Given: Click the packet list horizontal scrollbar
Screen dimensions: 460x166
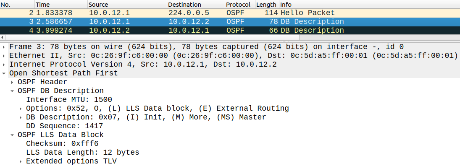Looking at the screenshot, I should pos(150,37).
